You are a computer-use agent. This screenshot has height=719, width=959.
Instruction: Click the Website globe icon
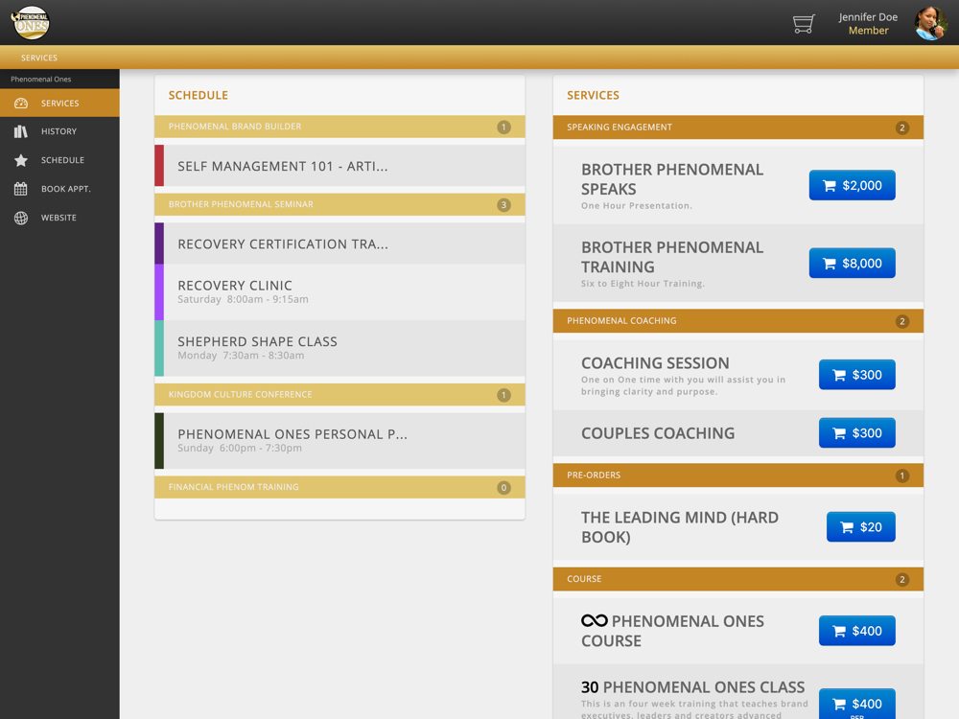21,218
